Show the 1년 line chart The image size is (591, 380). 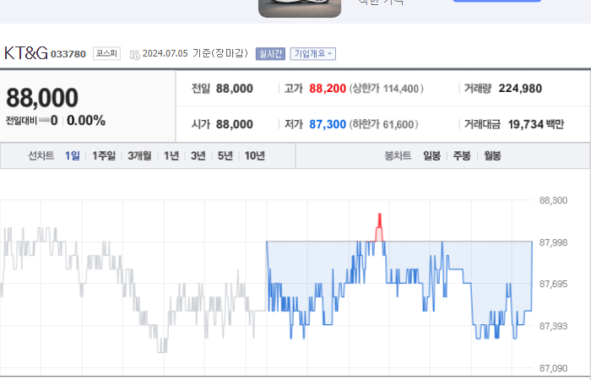(x=171, y=155)
